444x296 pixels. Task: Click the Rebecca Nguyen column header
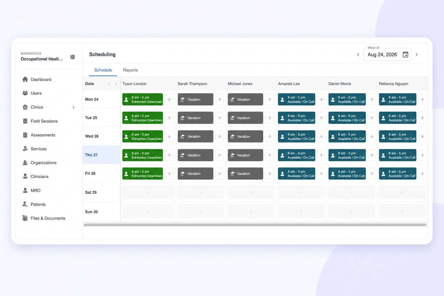point(393,84)
